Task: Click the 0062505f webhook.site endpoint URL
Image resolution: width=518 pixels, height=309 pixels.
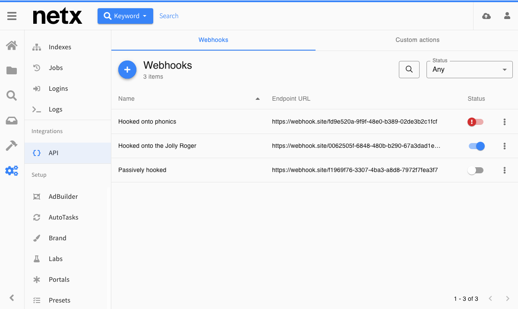Action: pyautogui.click(x=356, y=146)
